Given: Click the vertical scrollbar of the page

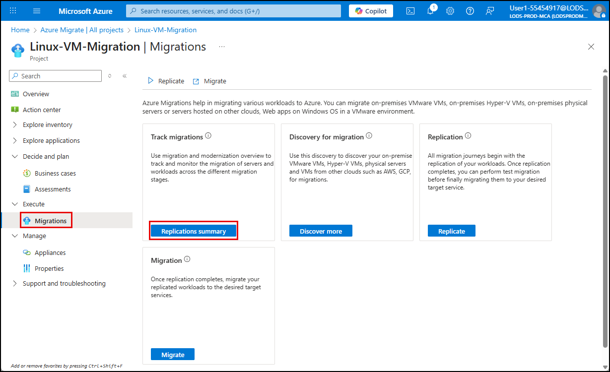Looking at the screenshot, I should (605, 212).
